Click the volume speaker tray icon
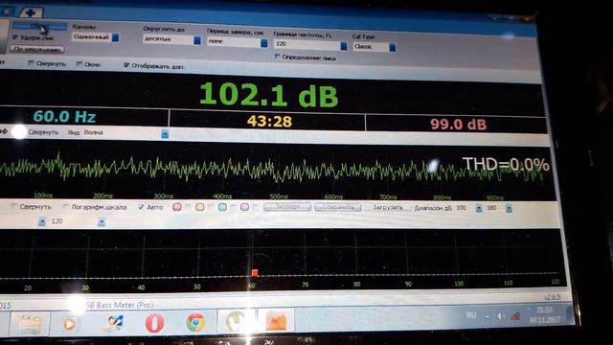The height and width of the screenshot is (345, 613). coord(501,316)
